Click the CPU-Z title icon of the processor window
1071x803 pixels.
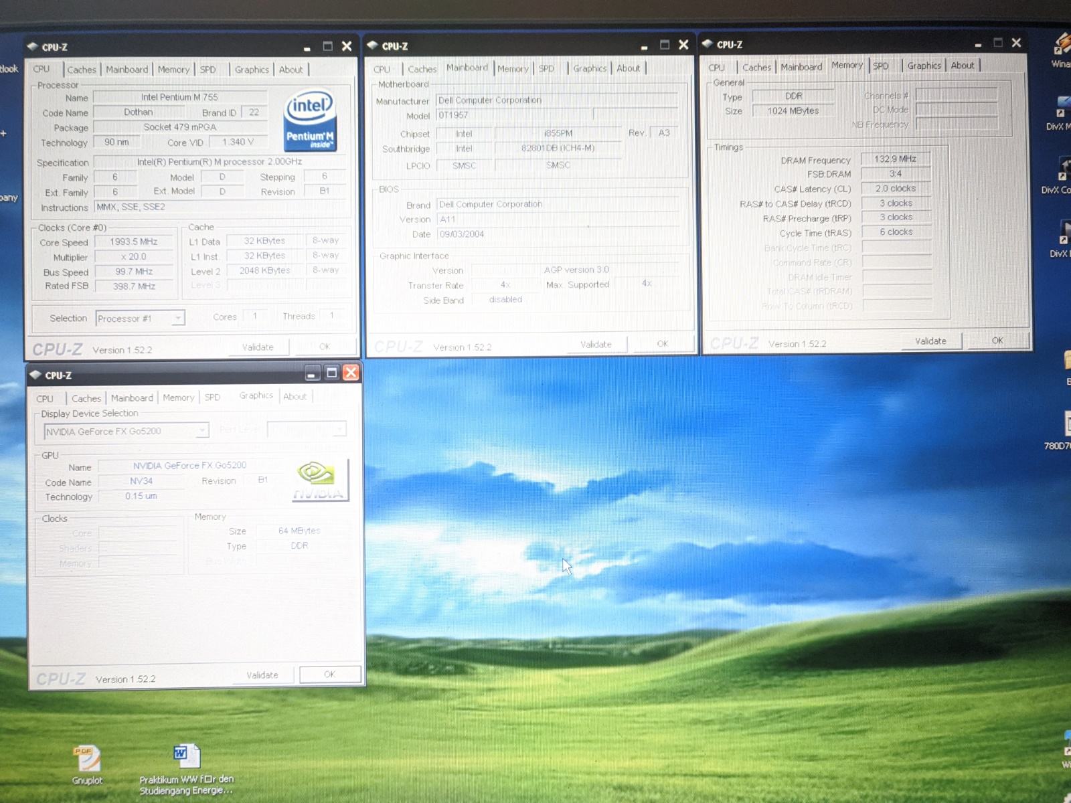point(33,46)
